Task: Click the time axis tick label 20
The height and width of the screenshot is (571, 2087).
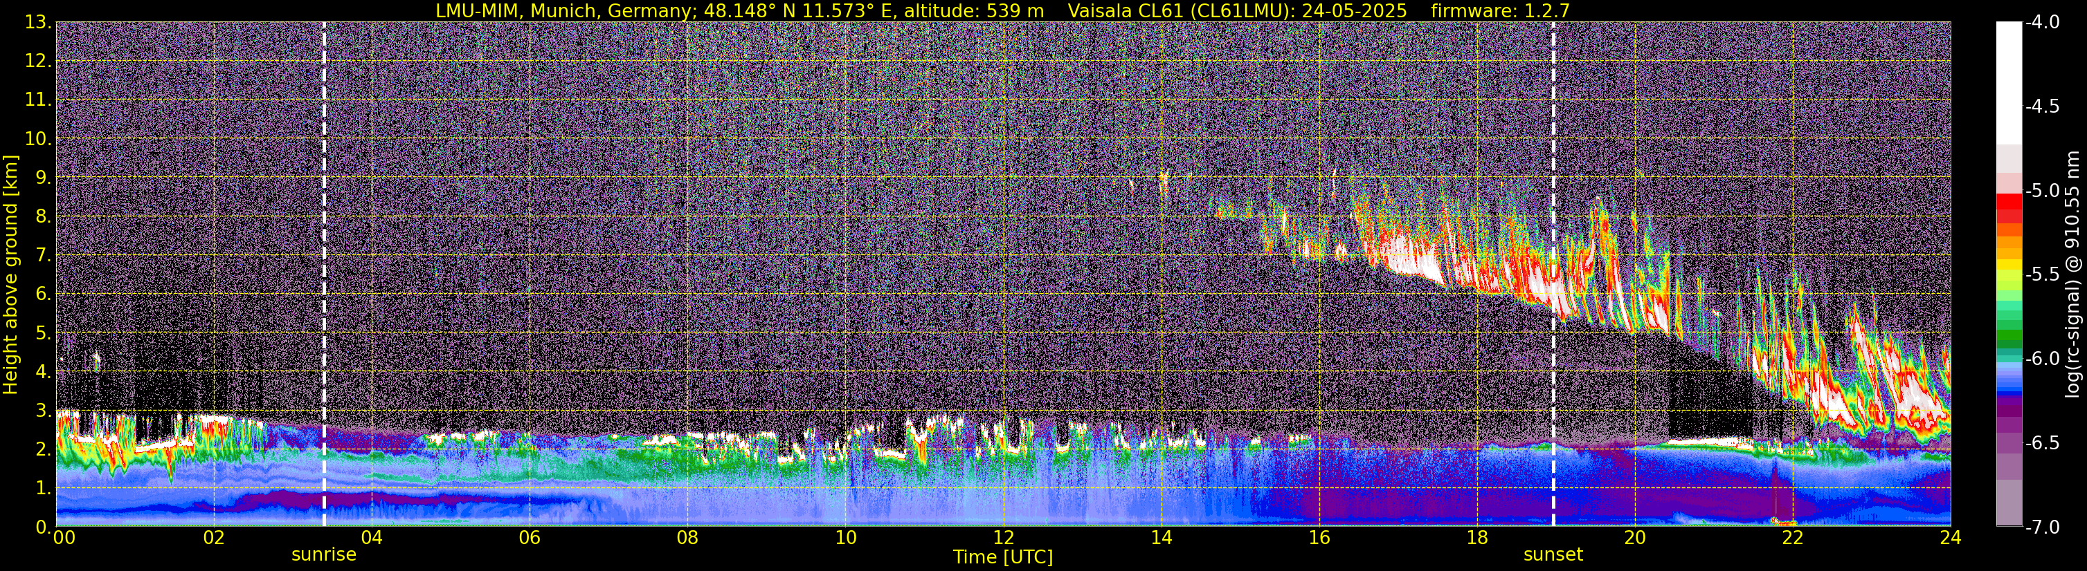Action: [1636, 538]
